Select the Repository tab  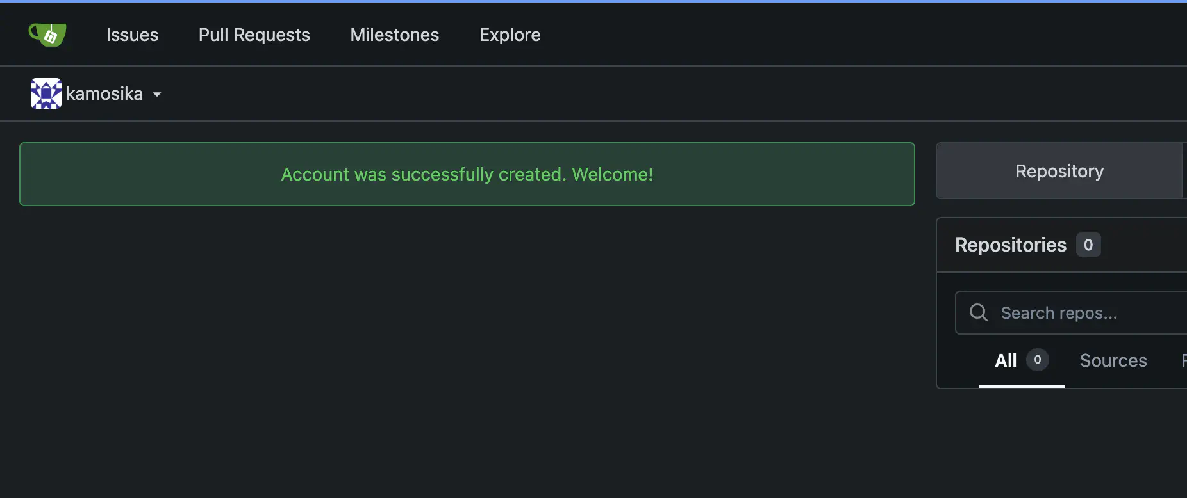1059,171
